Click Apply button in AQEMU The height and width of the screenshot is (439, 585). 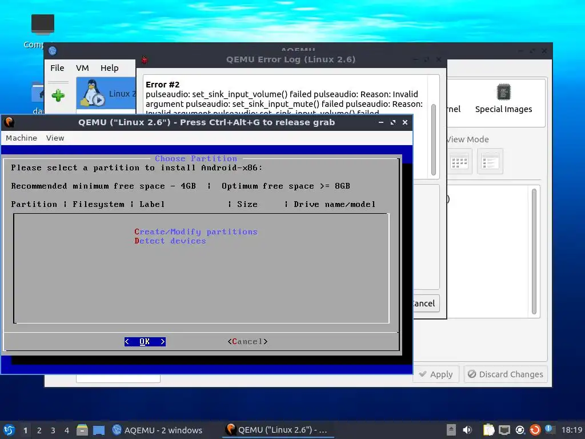[436, 374]
